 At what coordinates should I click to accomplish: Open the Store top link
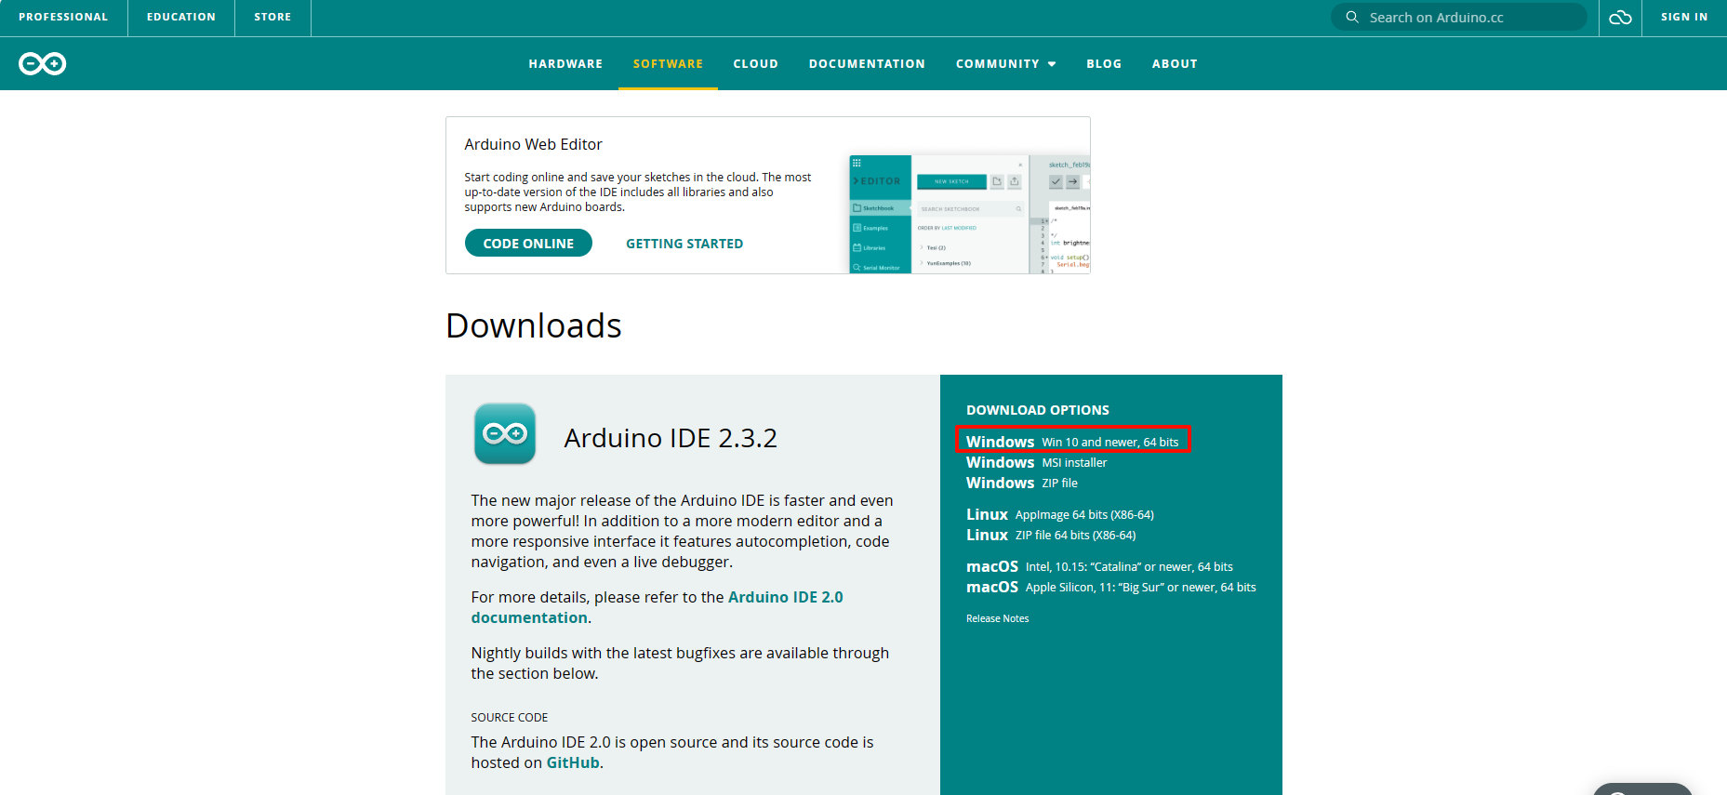click(272, 17)
